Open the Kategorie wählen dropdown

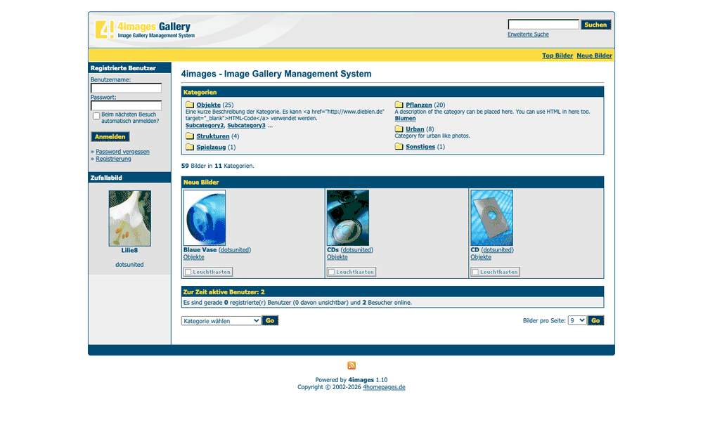(x=221, y=321)
